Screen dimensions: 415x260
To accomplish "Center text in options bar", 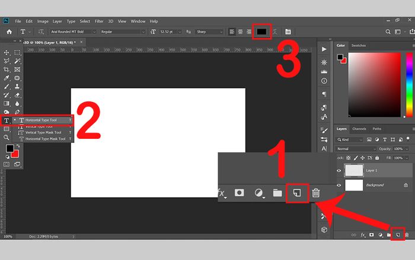I will tap(240, 32).
